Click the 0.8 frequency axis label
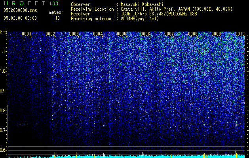Image resolution: width=249 pixels, height=158 pixels. (3, 111)
